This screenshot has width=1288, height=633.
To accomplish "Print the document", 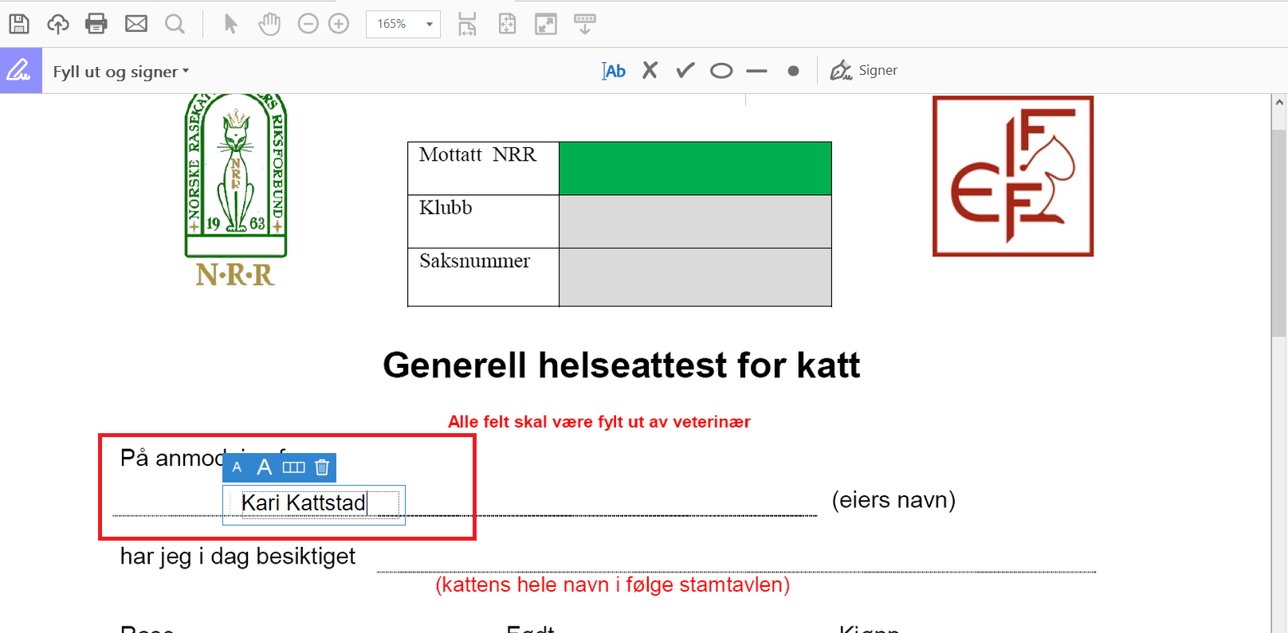I will [96, 24].
